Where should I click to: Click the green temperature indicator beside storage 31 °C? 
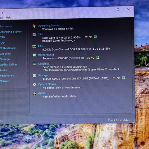pos(124,78)
